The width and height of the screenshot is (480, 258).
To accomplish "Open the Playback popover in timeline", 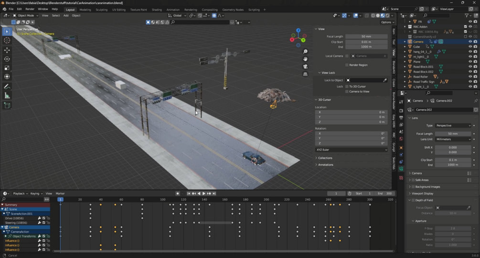I will [20, 194].
